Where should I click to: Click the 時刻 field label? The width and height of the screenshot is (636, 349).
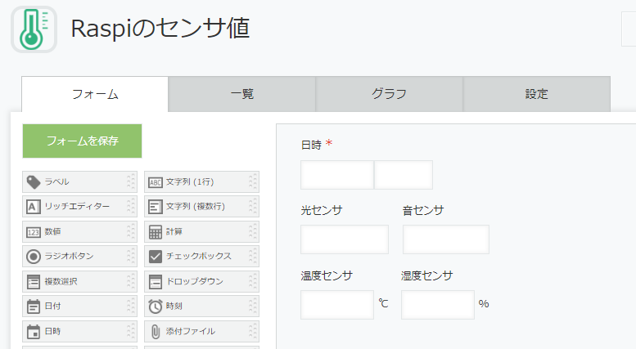coord(174,306)
